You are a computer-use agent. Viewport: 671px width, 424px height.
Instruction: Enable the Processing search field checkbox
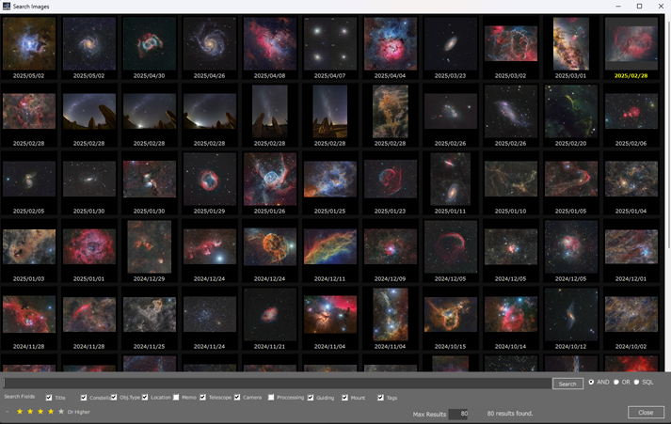[x=271, y=397]
